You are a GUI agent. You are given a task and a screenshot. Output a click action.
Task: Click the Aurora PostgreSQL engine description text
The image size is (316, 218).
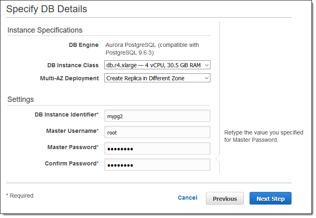[152, 49]
